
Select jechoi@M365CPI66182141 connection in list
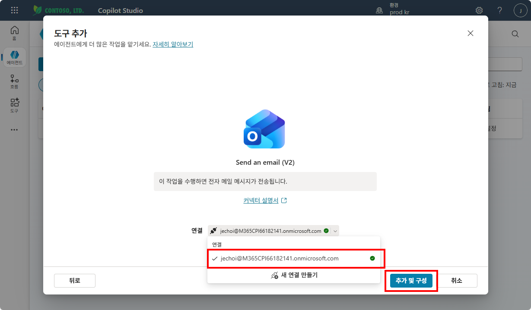(x=294, y=259)
